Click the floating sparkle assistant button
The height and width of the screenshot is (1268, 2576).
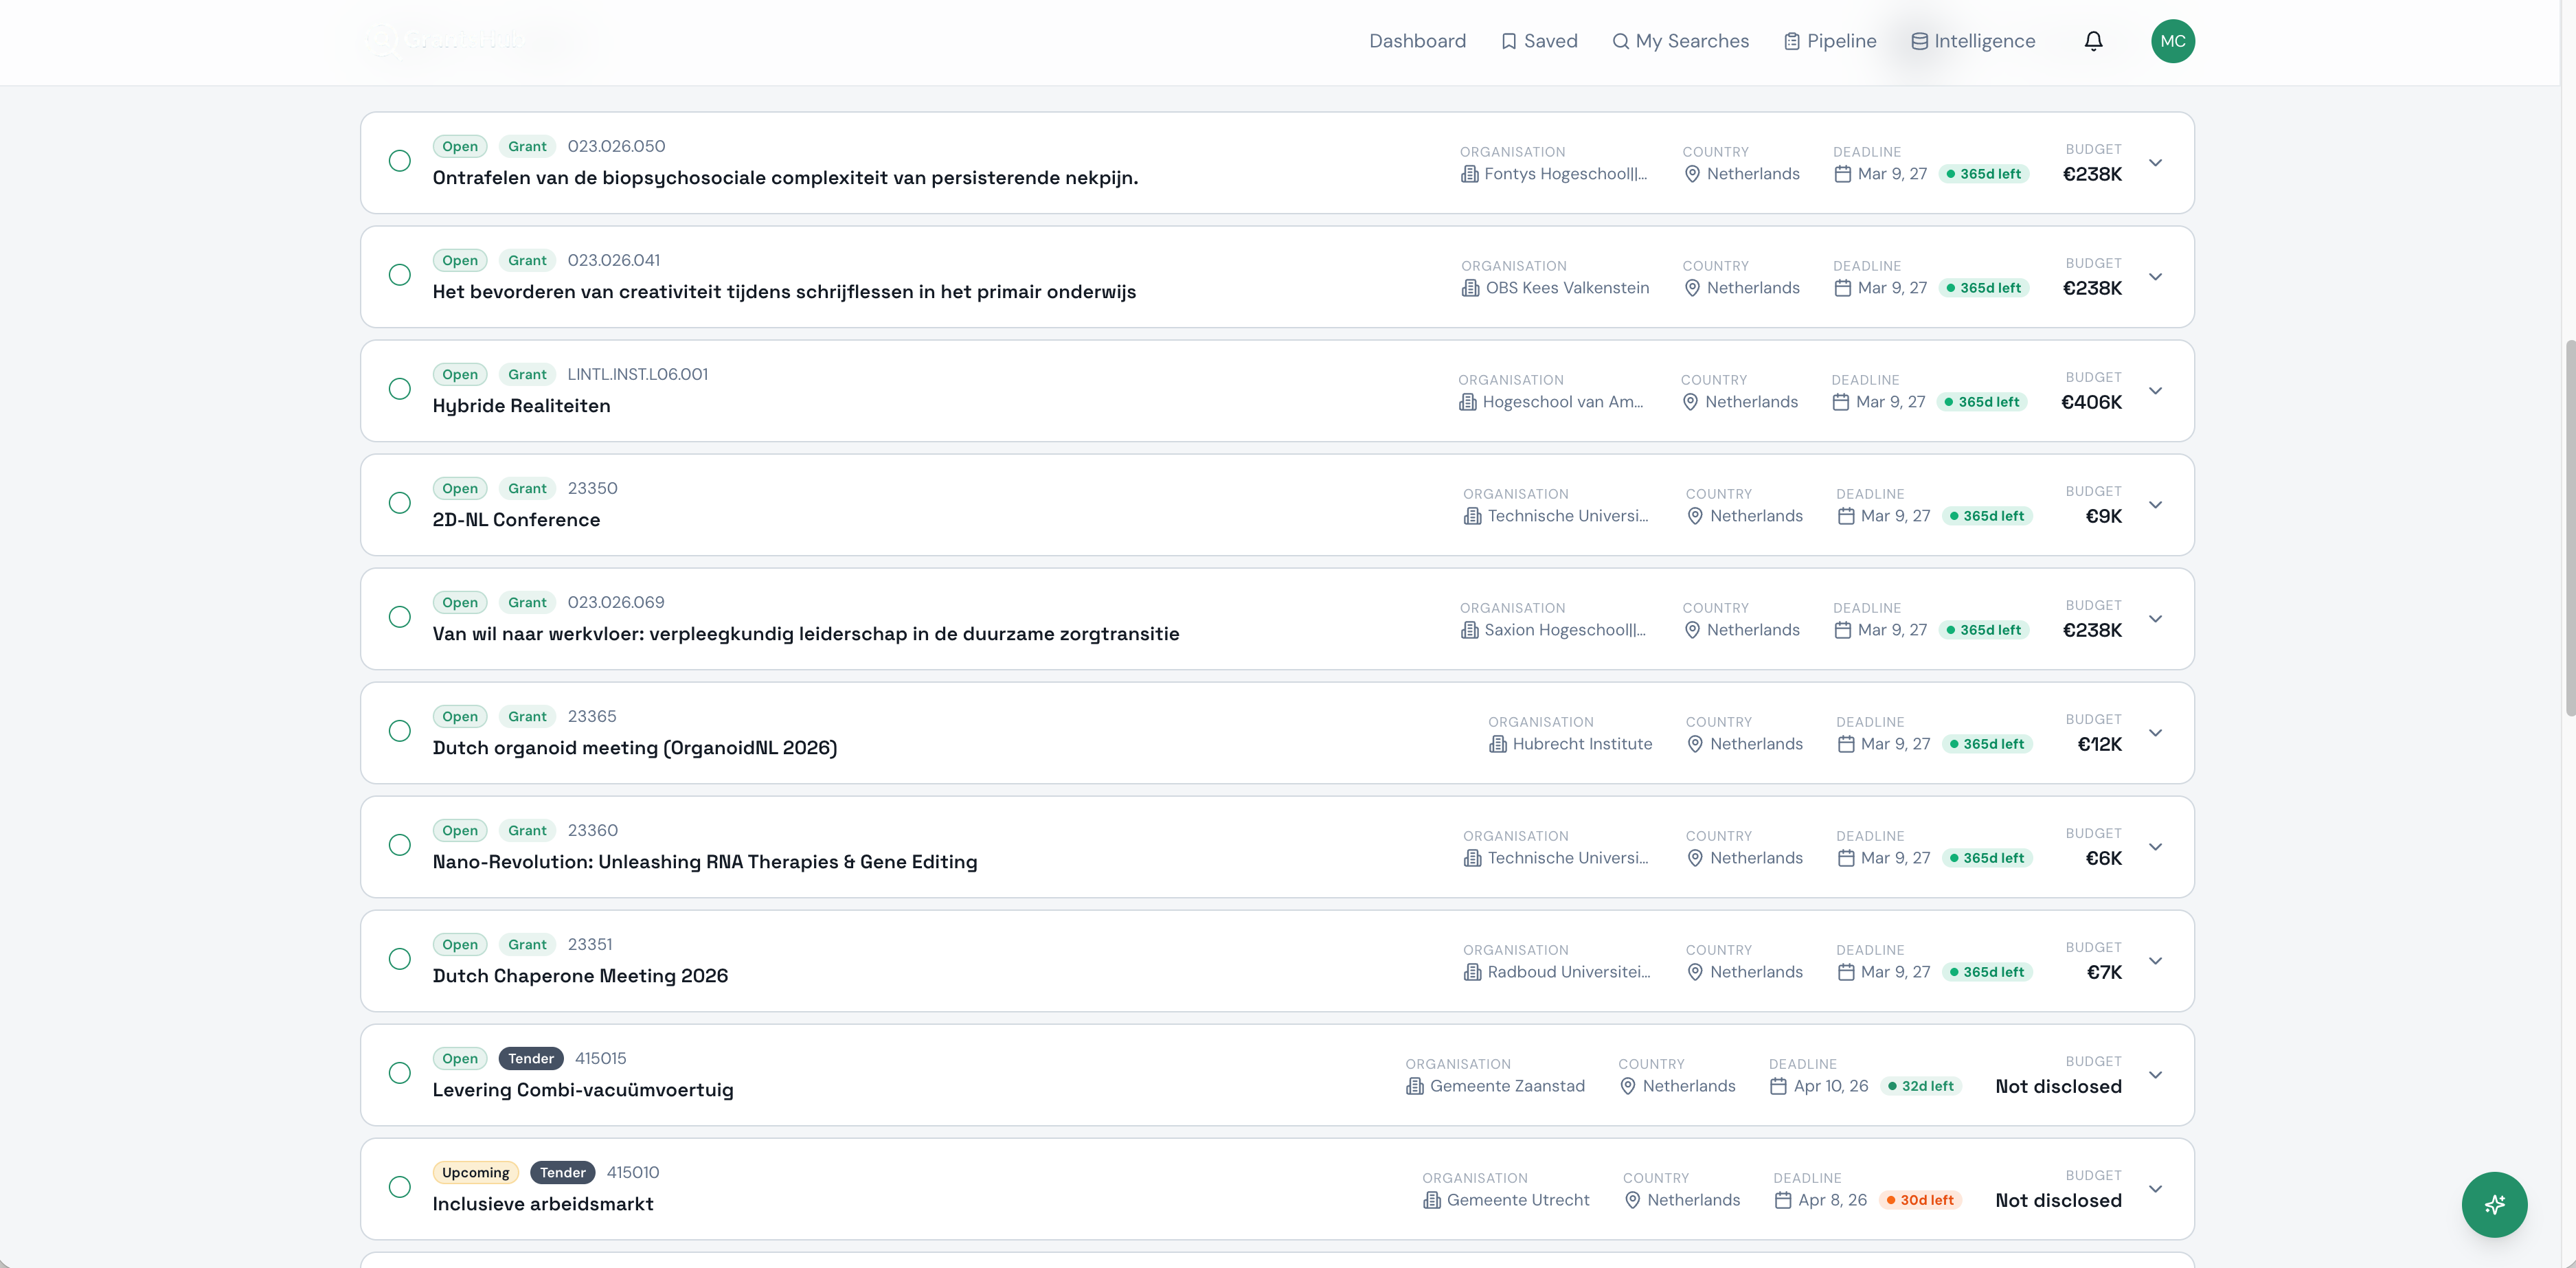coord(2494,1204)
